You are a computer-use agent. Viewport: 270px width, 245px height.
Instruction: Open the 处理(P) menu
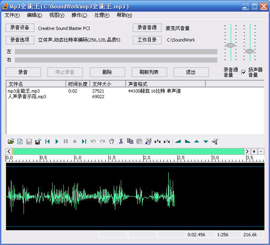pyautogui.click(x=102, y=15)
